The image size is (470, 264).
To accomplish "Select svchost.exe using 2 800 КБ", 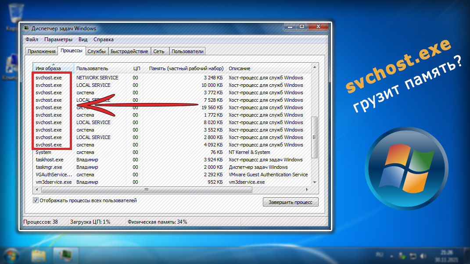I will pos(172,137).
